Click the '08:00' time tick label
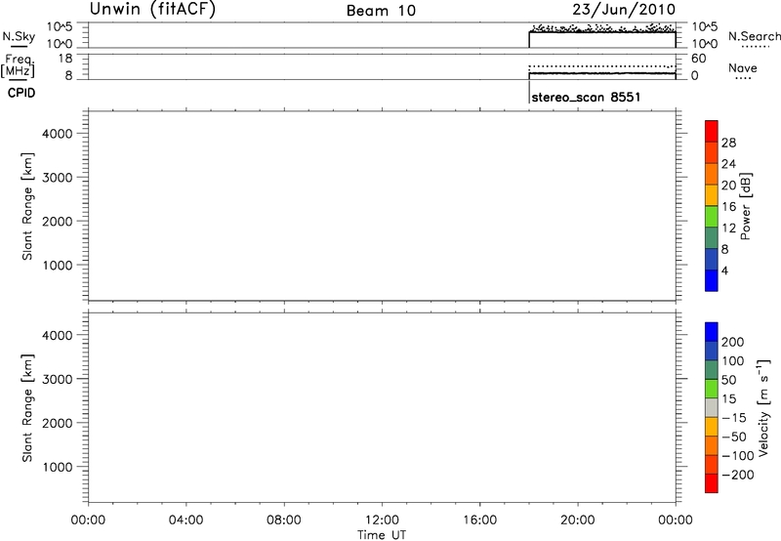 [x=284, y=520]
